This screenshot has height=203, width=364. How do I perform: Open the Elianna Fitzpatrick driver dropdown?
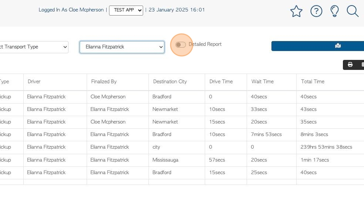(x=122, y=47)
